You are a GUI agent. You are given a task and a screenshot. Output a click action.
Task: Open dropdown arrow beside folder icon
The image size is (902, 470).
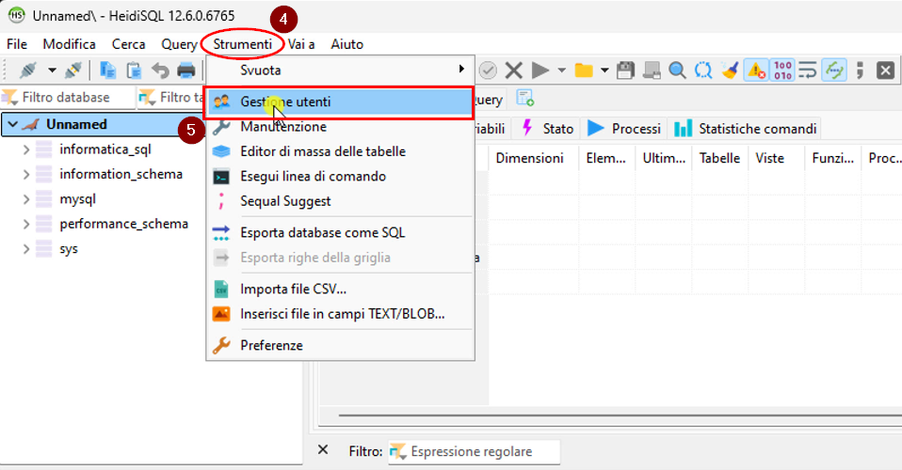coord(604,70)
